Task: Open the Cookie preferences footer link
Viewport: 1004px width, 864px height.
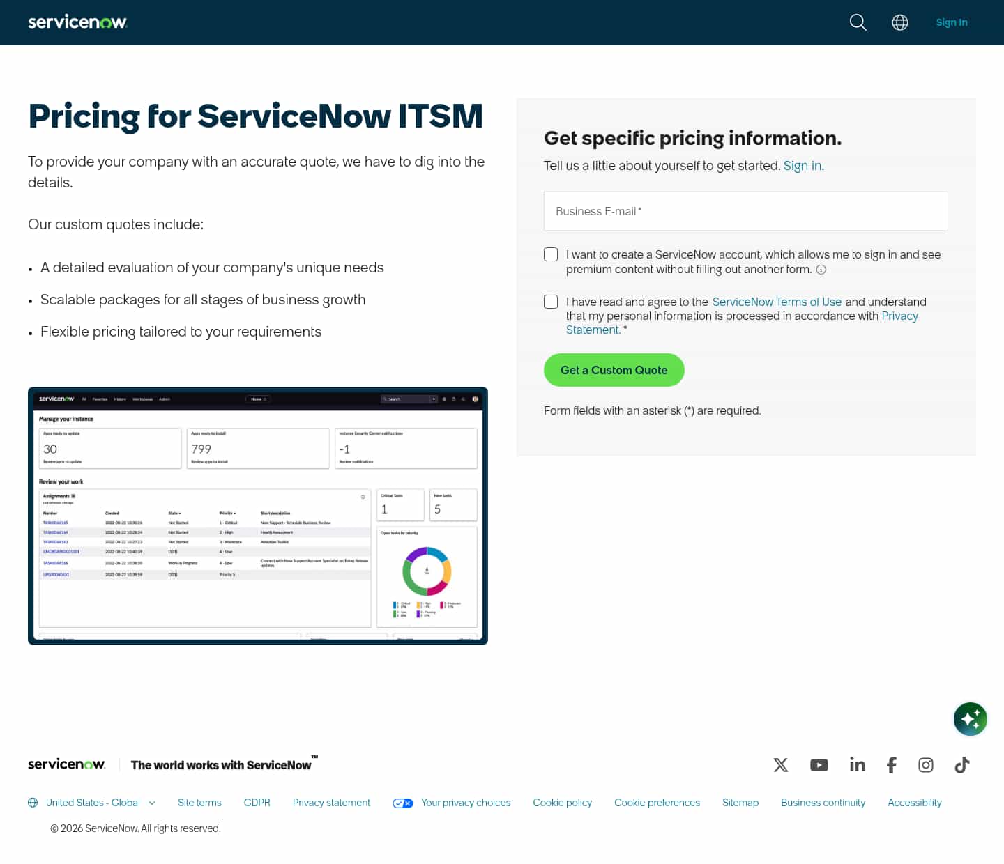Action: [x=657, y=803]
